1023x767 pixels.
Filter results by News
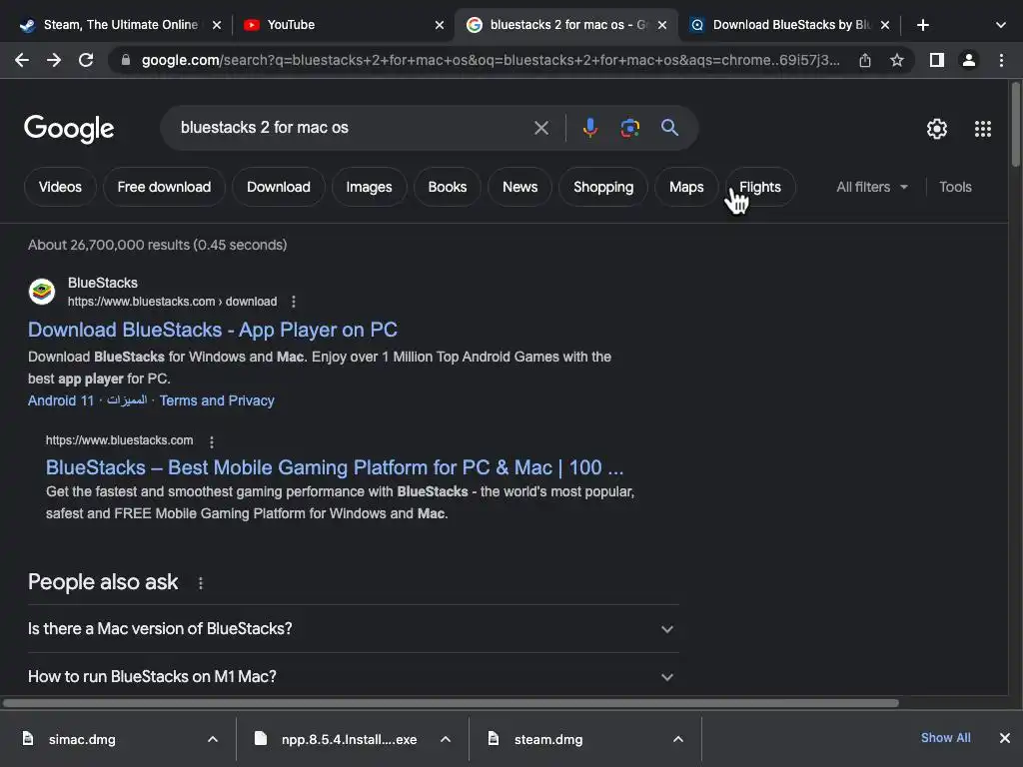[x=519, y=187]
